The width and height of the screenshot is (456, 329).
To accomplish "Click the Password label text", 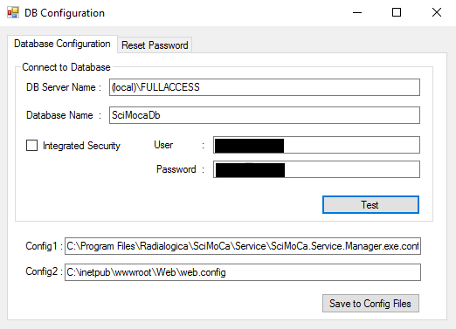I will click(x=176, y=169).
